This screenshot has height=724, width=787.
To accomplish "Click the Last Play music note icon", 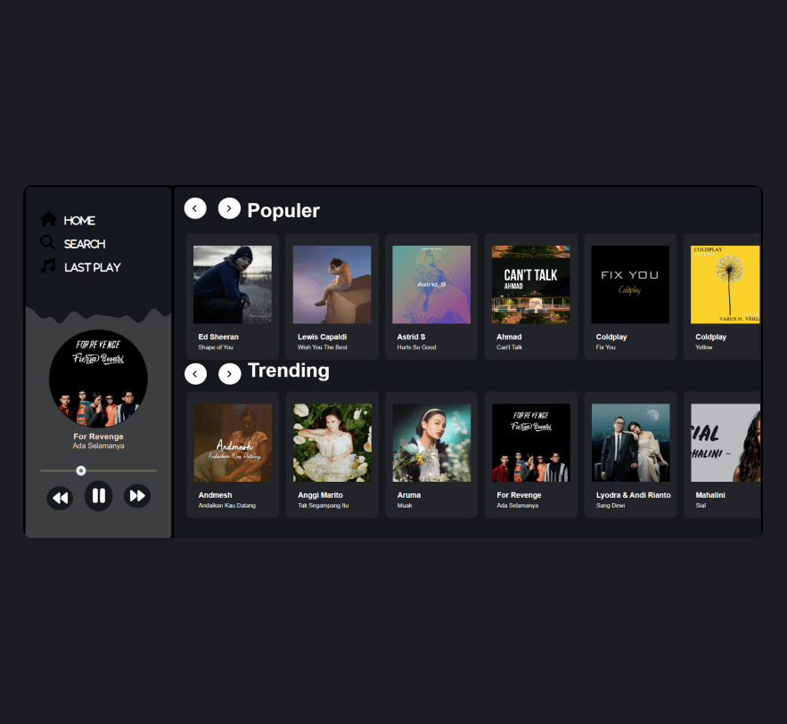I will (x=48, y=266).
